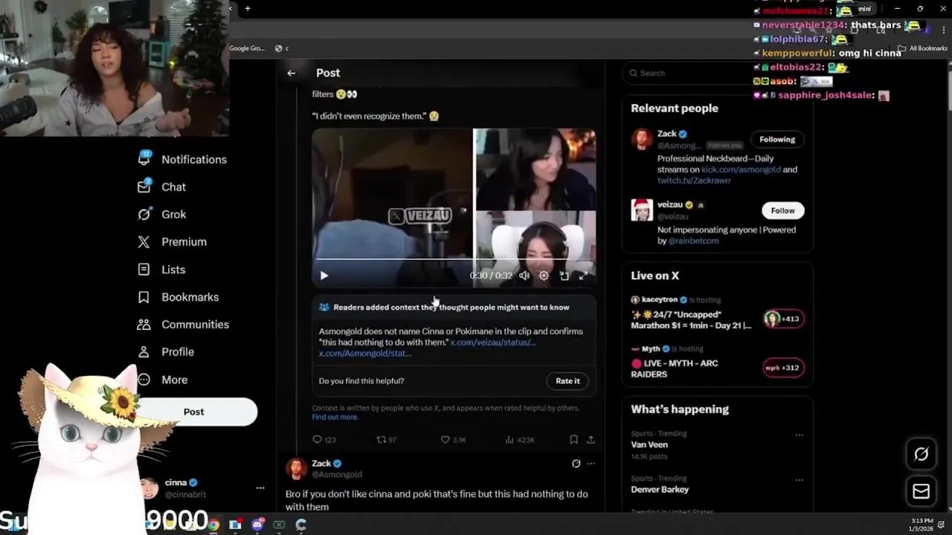Open Lists from the sidebar
Viewport: 952px width, 535px height.
[x=161, y=270]
